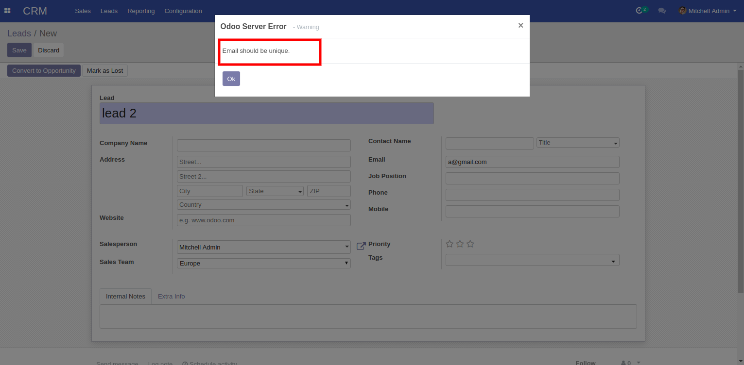Open the Configuration menu

(x=183, y=11)
